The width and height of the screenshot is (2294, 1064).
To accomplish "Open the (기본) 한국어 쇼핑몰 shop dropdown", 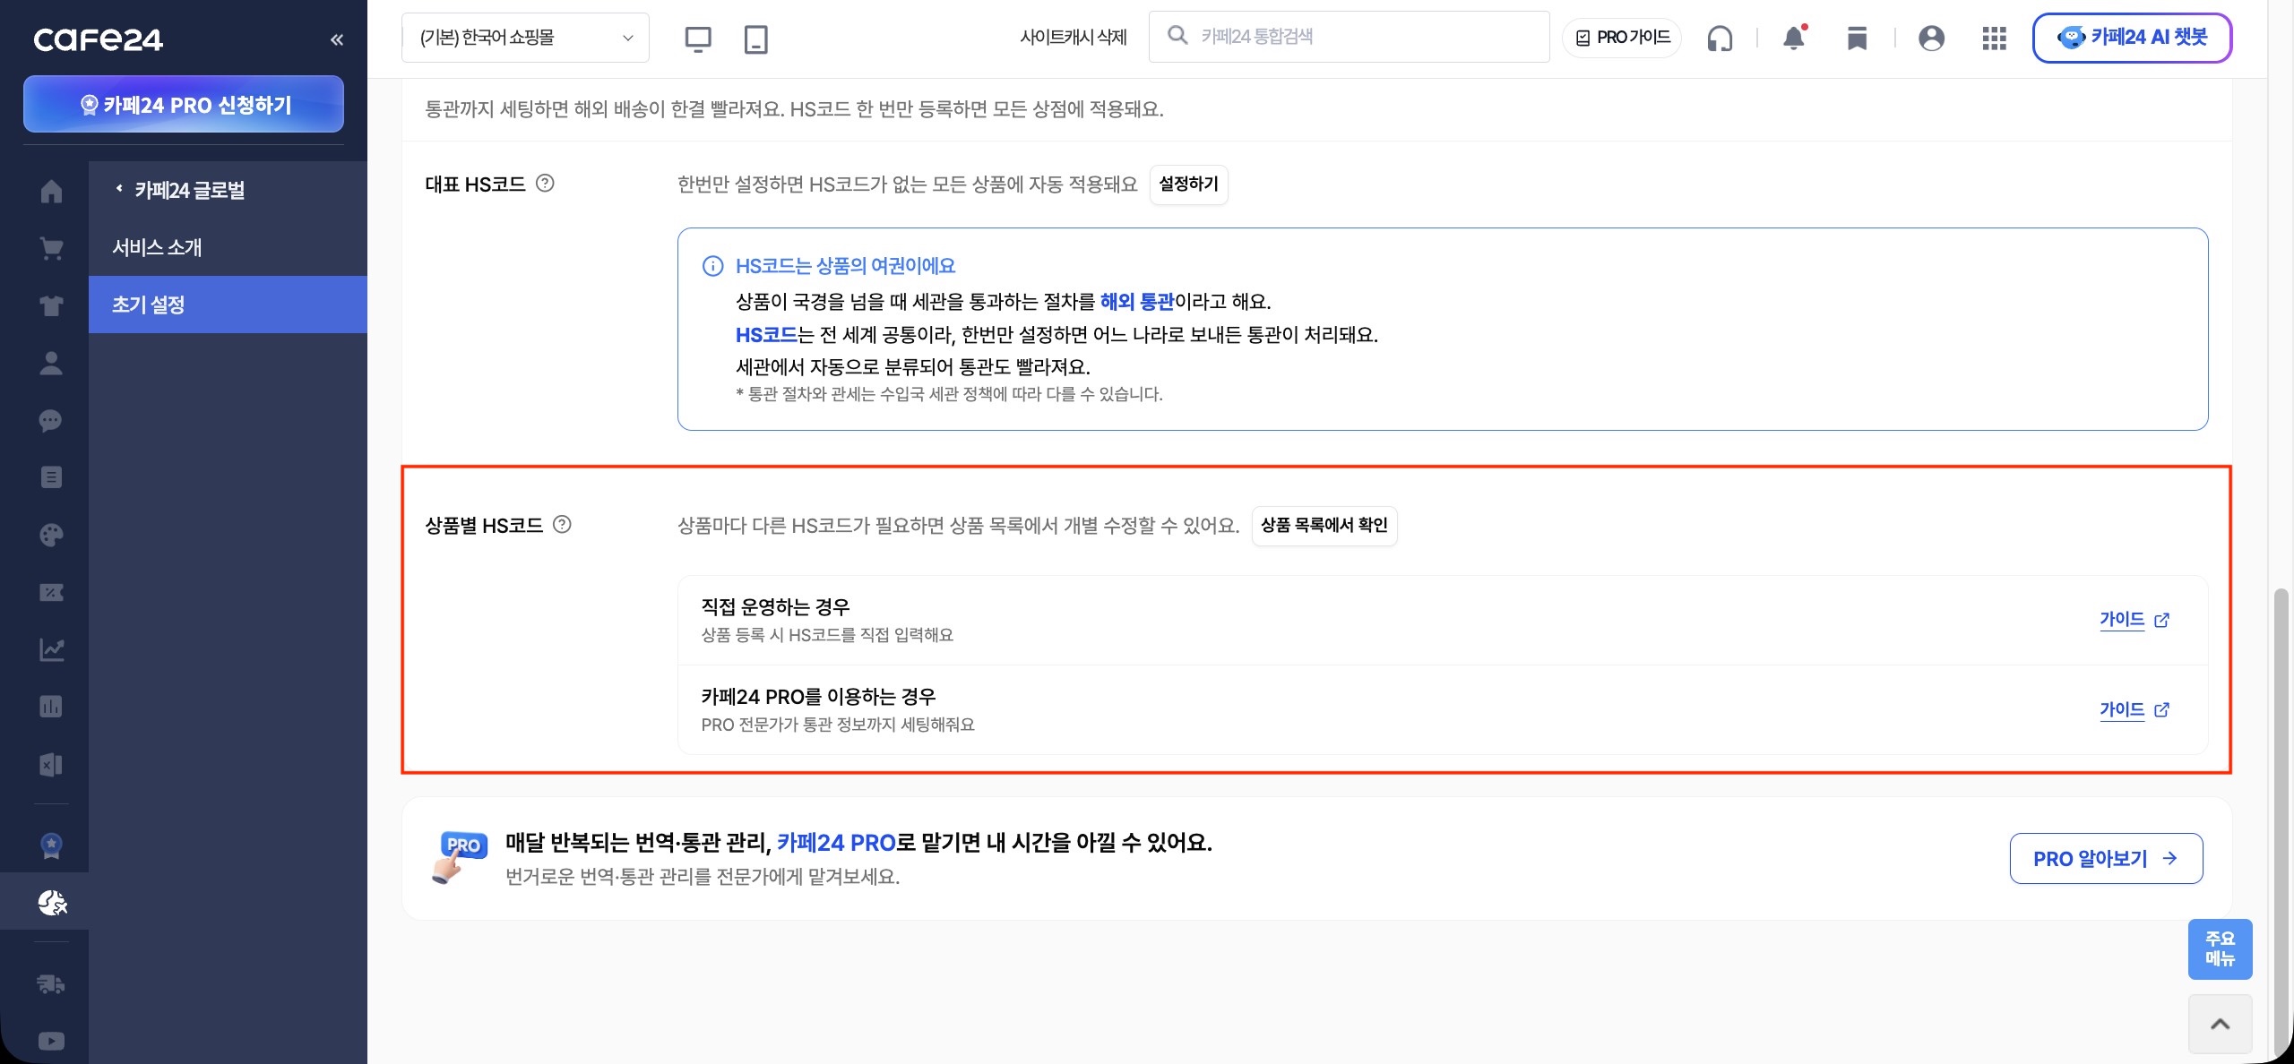I will [525, 38].
